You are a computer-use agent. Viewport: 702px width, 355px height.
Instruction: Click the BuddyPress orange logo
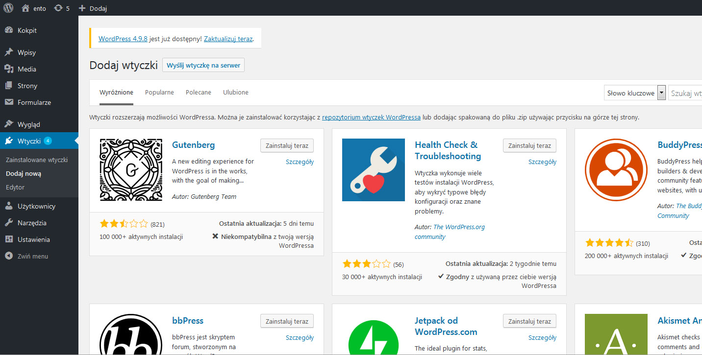[616, 170]
